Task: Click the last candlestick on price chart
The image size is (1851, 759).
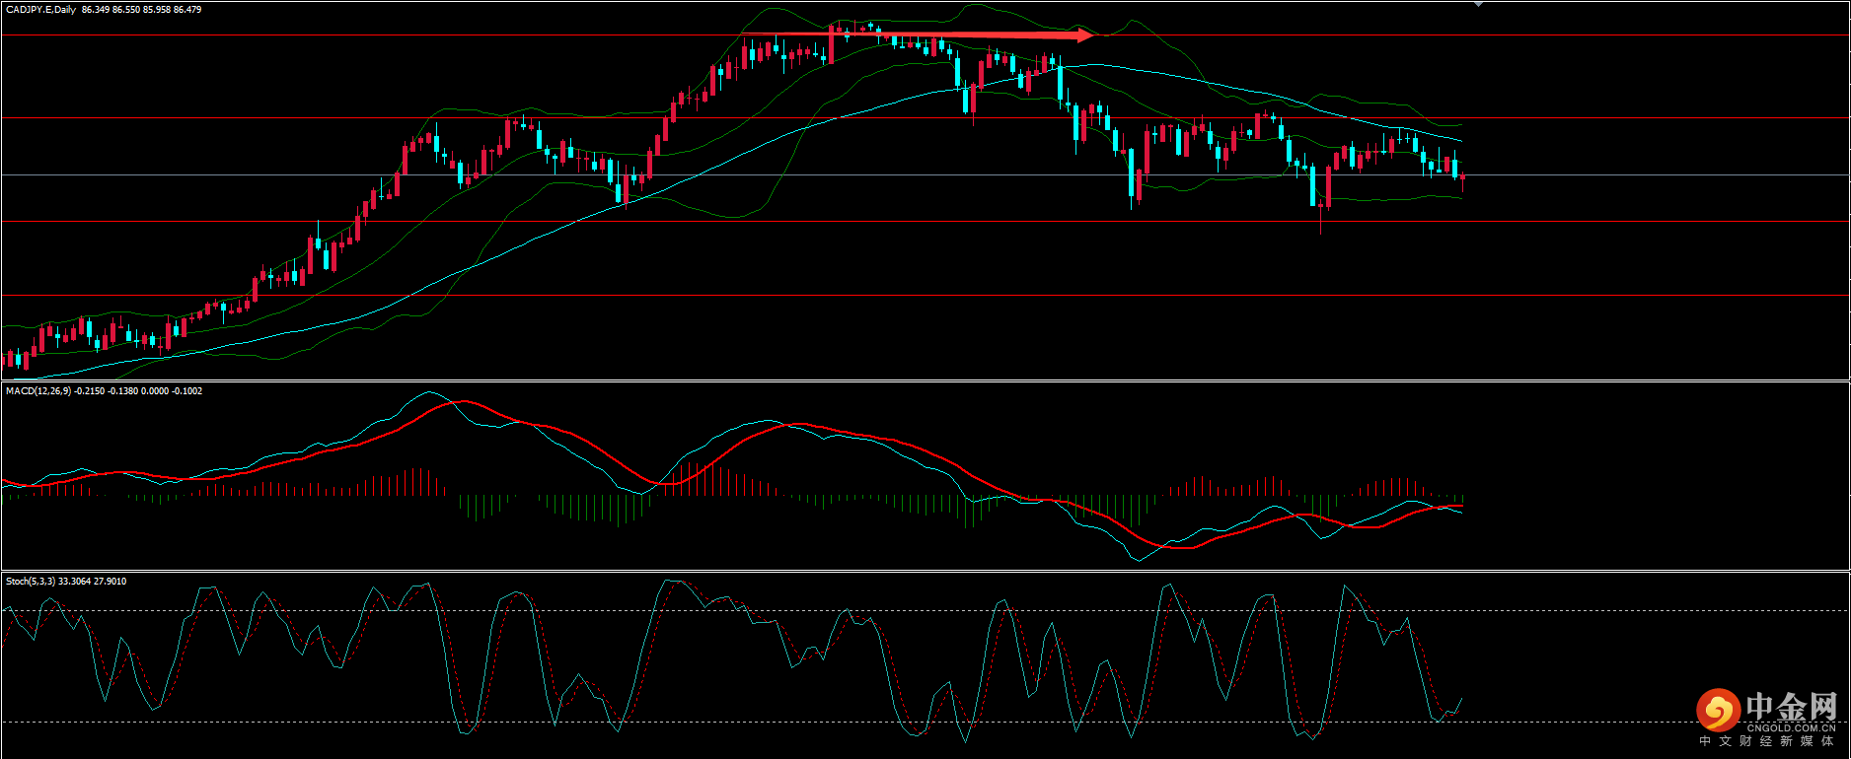Action: coord(1462,179)
